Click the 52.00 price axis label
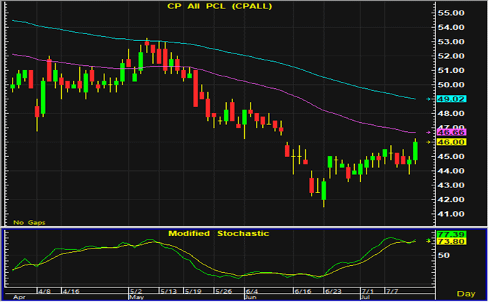Screen dimensions: 489x302 [451, 56]
